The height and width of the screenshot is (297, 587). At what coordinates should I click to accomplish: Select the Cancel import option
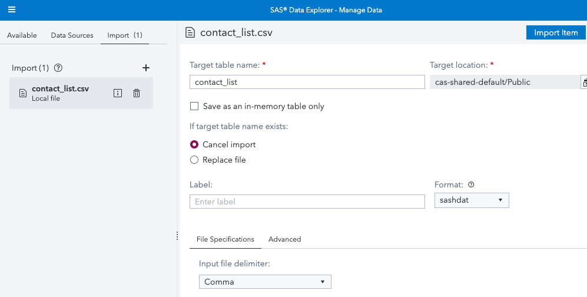(x=194, y=144)
